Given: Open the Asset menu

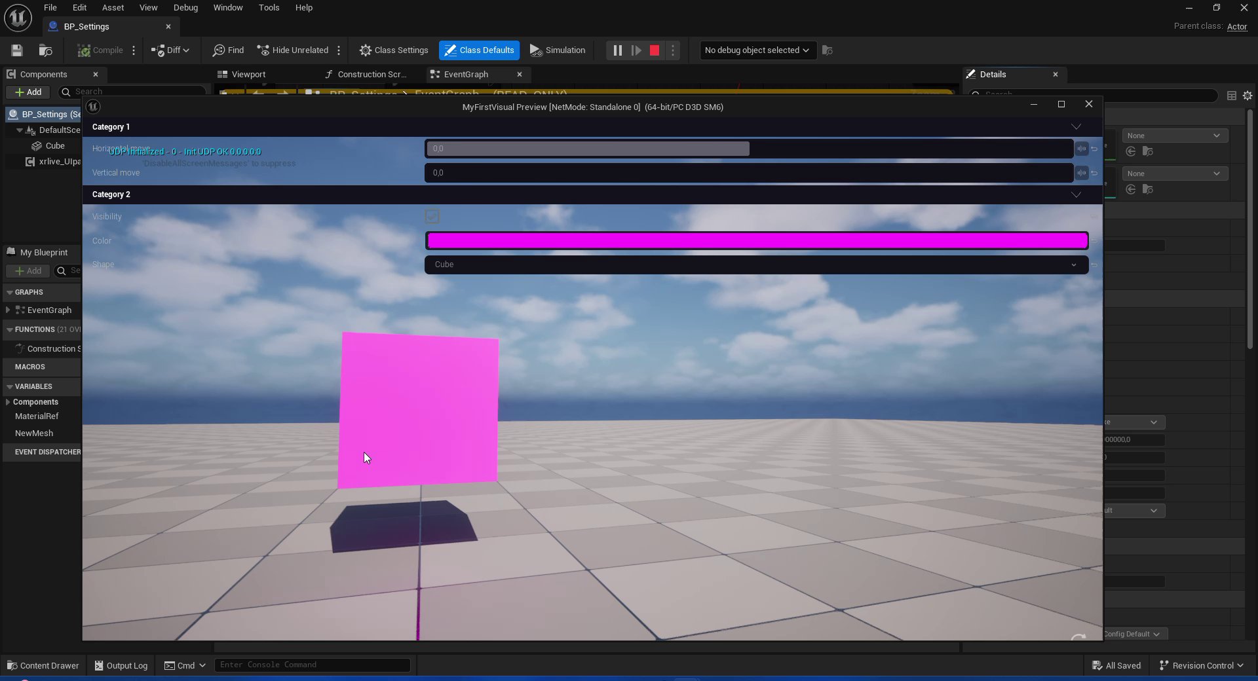Looking at the screenshot, I should (x=113, y=8).
